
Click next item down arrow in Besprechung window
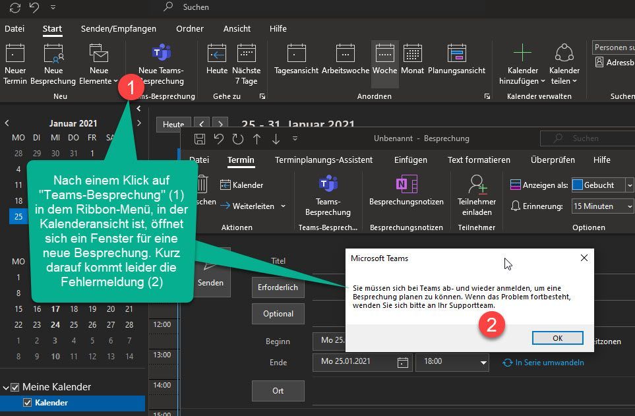coord(276,139)
